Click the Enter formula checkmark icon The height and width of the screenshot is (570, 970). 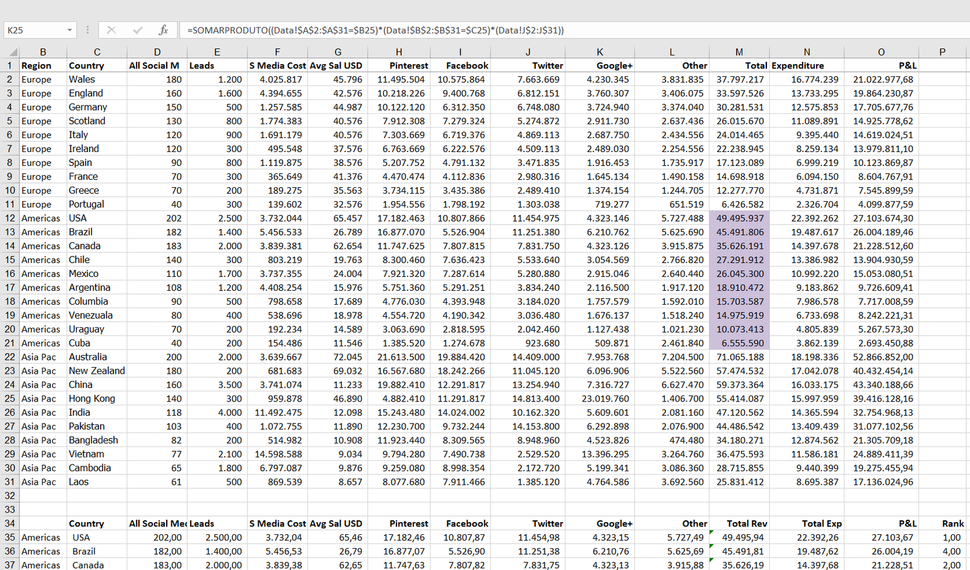click(x=138, y=30)
